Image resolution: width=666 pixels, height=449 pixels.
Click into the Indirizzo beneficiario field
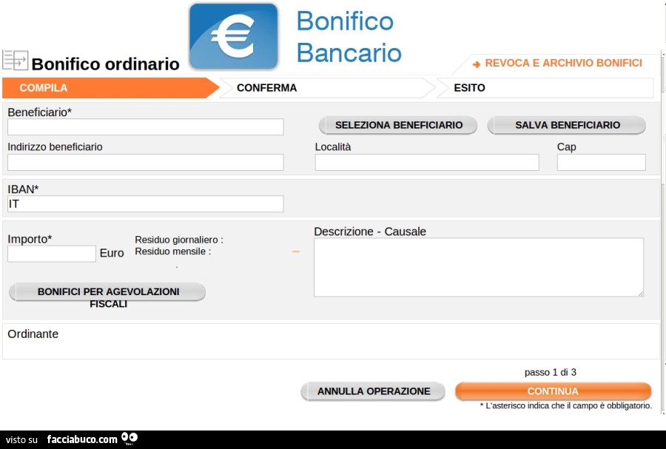145,162
